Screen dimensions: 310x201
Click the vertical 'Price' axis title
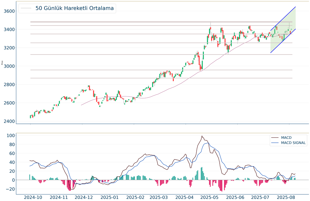(x=2, y=63)
